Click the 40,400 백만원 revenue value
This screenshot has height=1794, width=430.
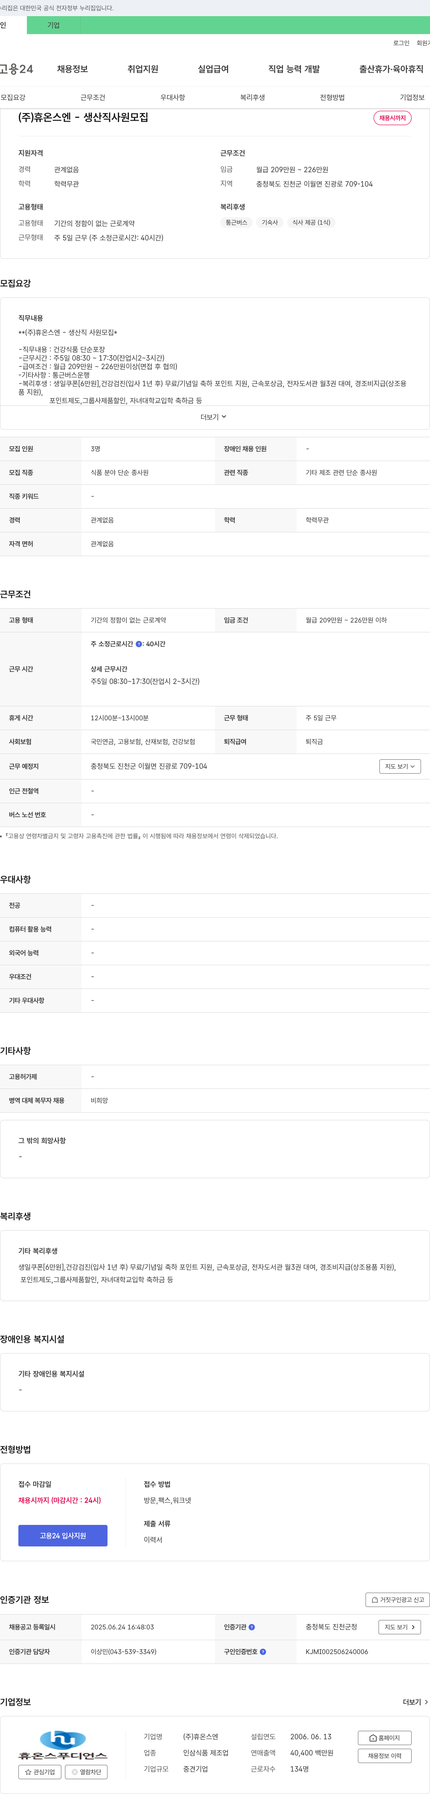click(312, 1753)
